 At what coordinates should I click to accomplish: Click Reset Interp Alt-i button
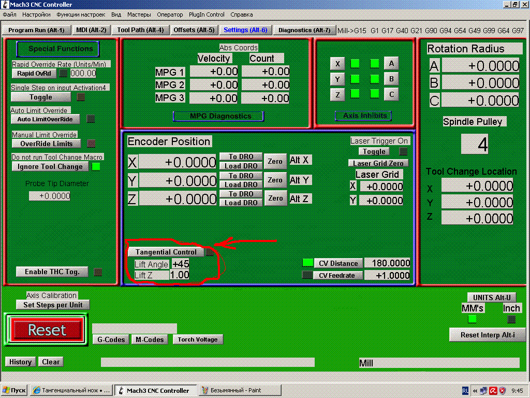coord(488,335)
